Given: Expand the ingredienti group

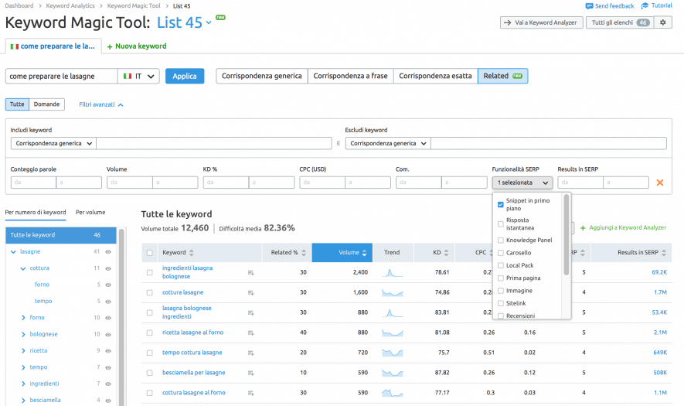Looking at the screenshot, I should (x=23, y=384).
